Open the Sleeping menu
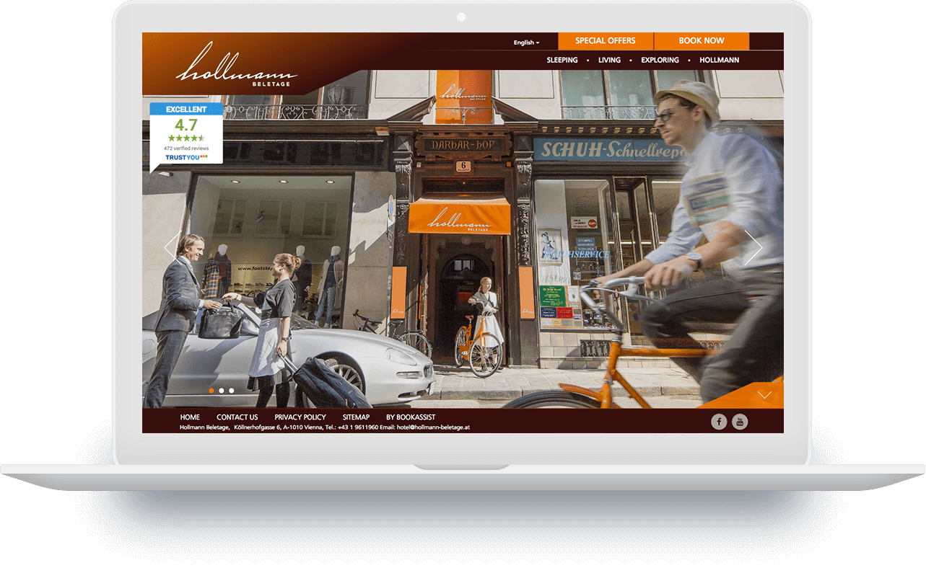This screenshot has width=926, height=568. point(562,60)
